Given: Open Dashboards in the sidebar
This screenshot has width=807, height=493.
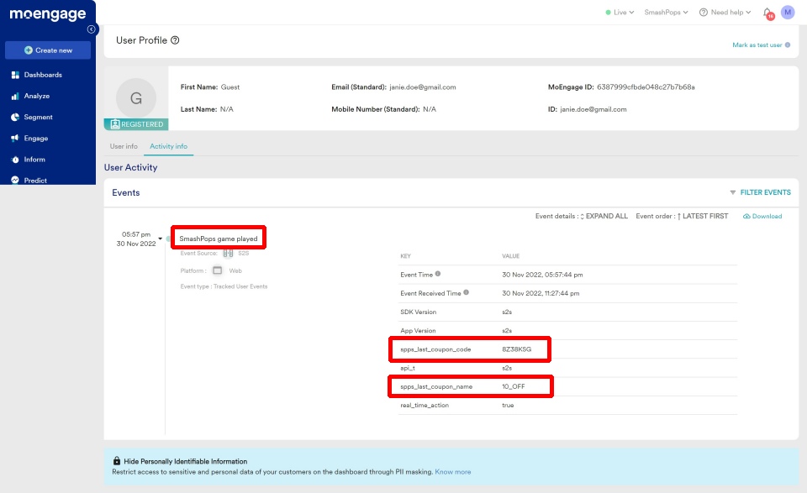Looking at the screenshot, I should pos(43,75).
